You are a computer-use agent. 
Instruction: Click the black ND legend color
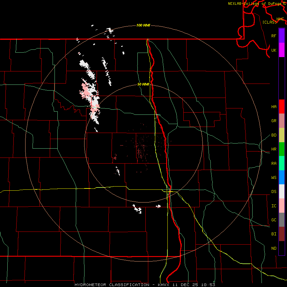282,248
